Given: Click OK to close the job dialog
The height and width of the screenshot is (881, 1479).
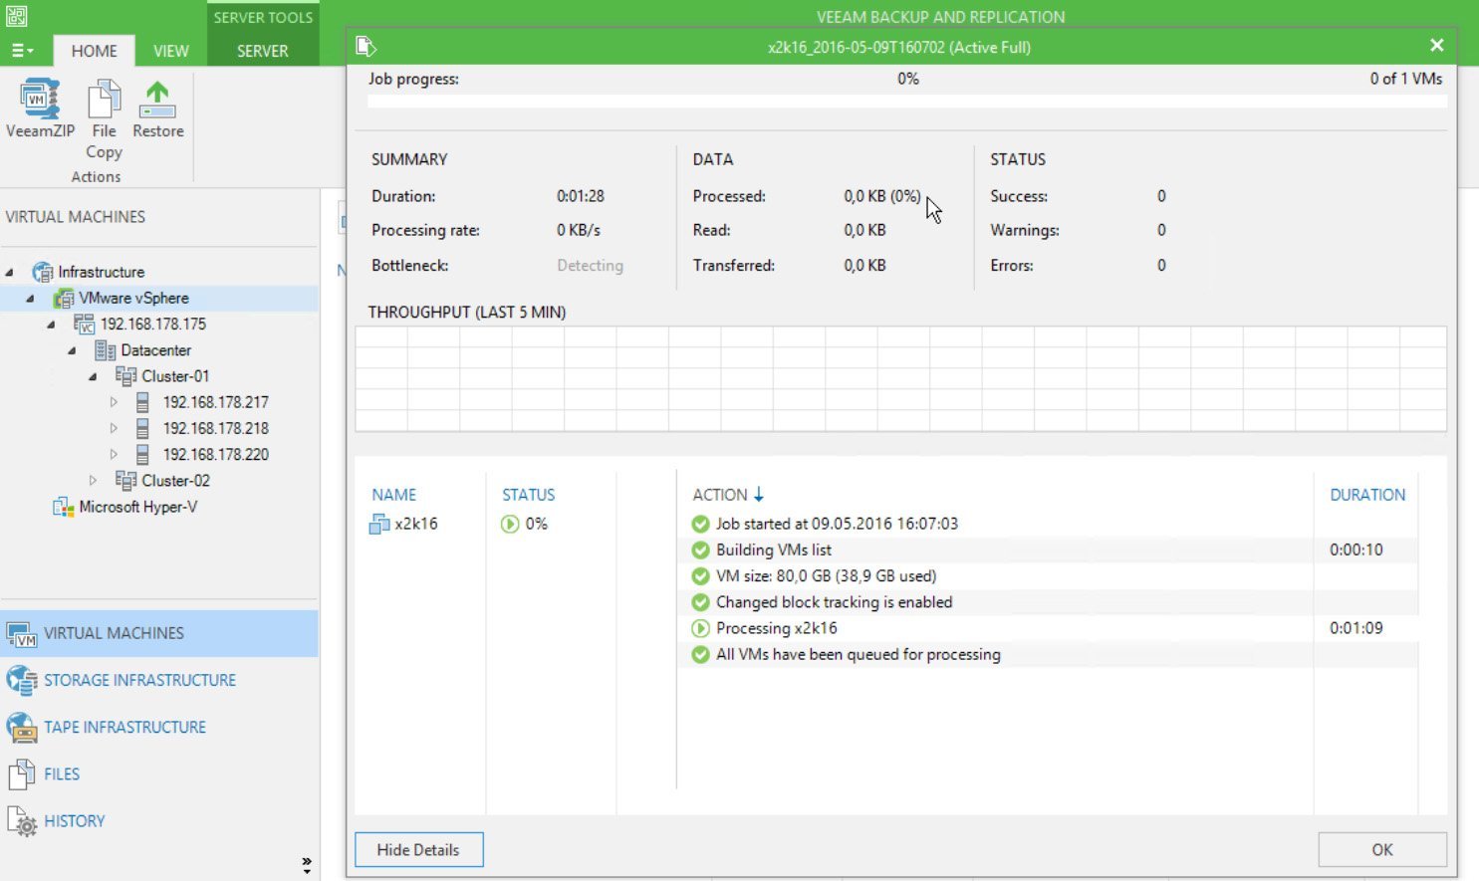Looking at the screenshot, I should click(1382, 850).
